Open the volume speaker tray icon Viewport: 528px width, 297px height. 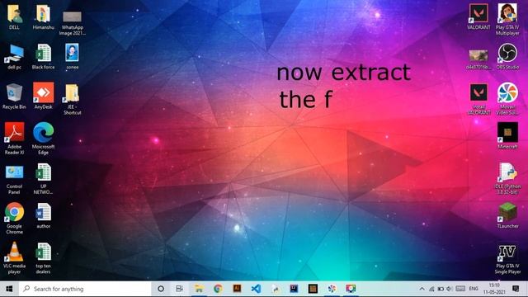coord(450,289)
